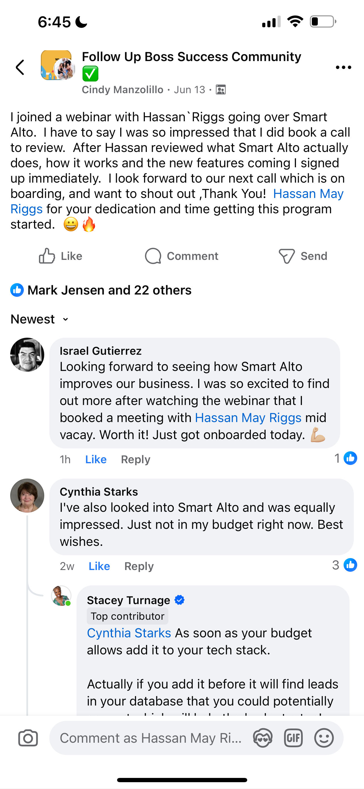Open the avatar sticker icon
364x789 pixels.
pos(263,738)
